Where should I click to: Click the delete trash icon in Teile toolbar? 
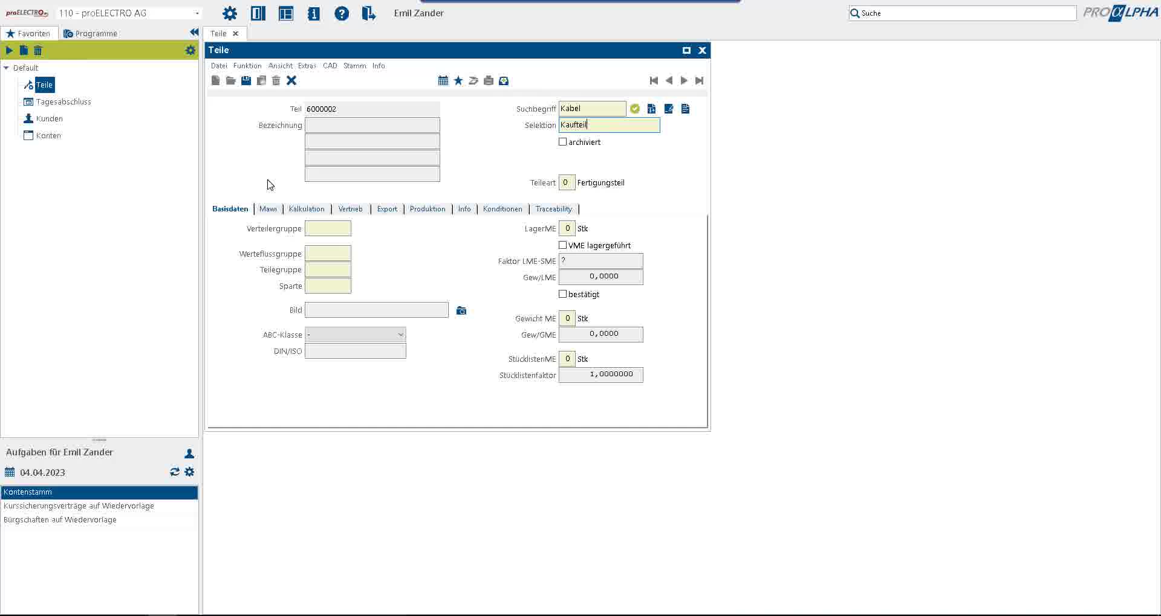point(276,80)
